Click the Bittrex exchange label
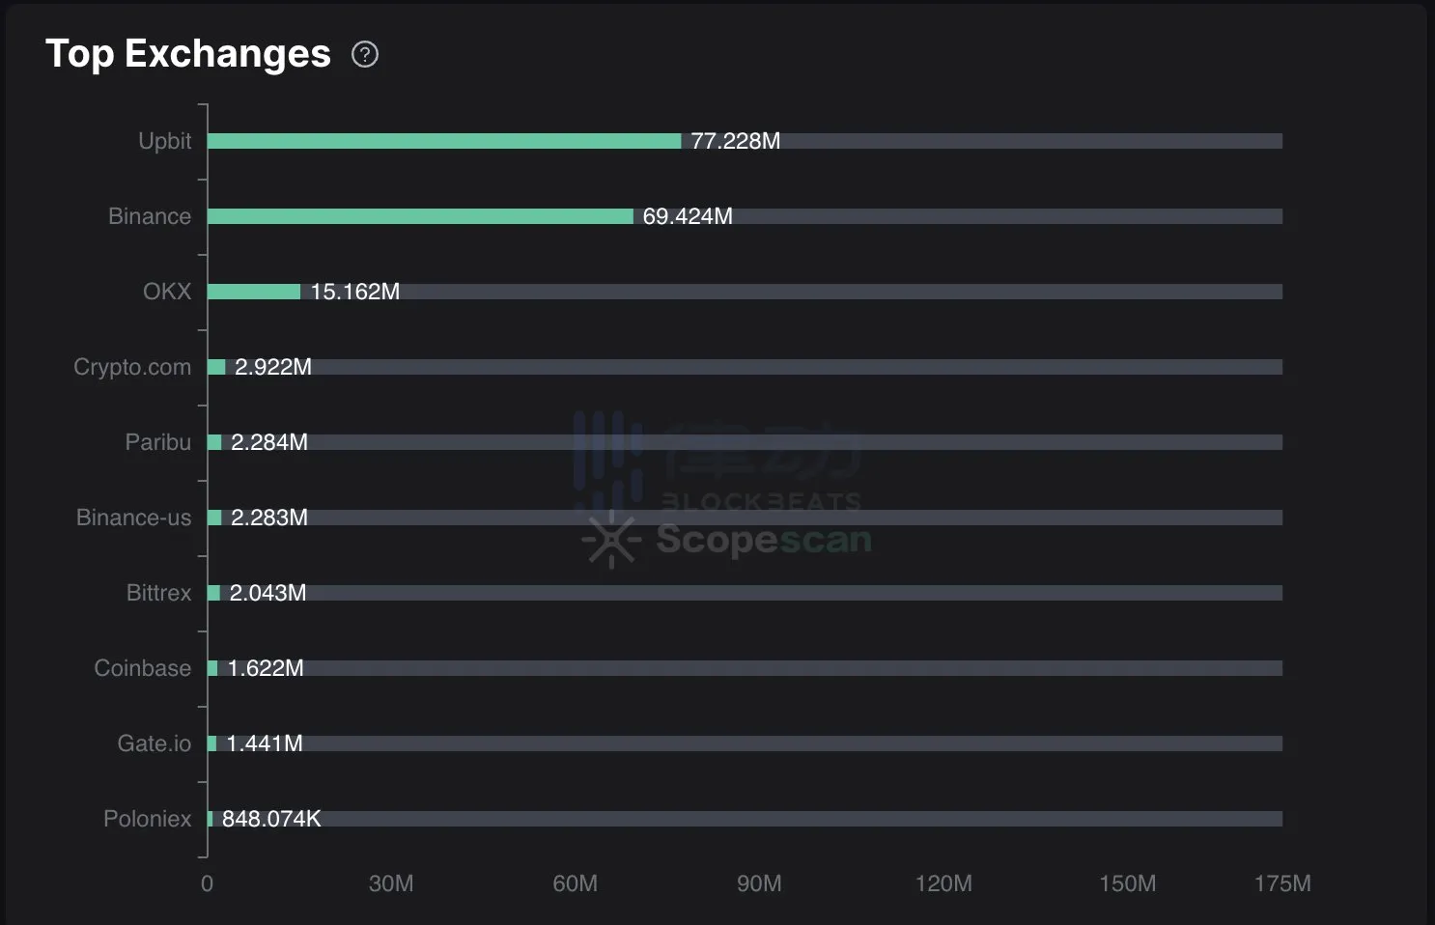This screenshot has width=1435, height=925. (x=159, y=593)
